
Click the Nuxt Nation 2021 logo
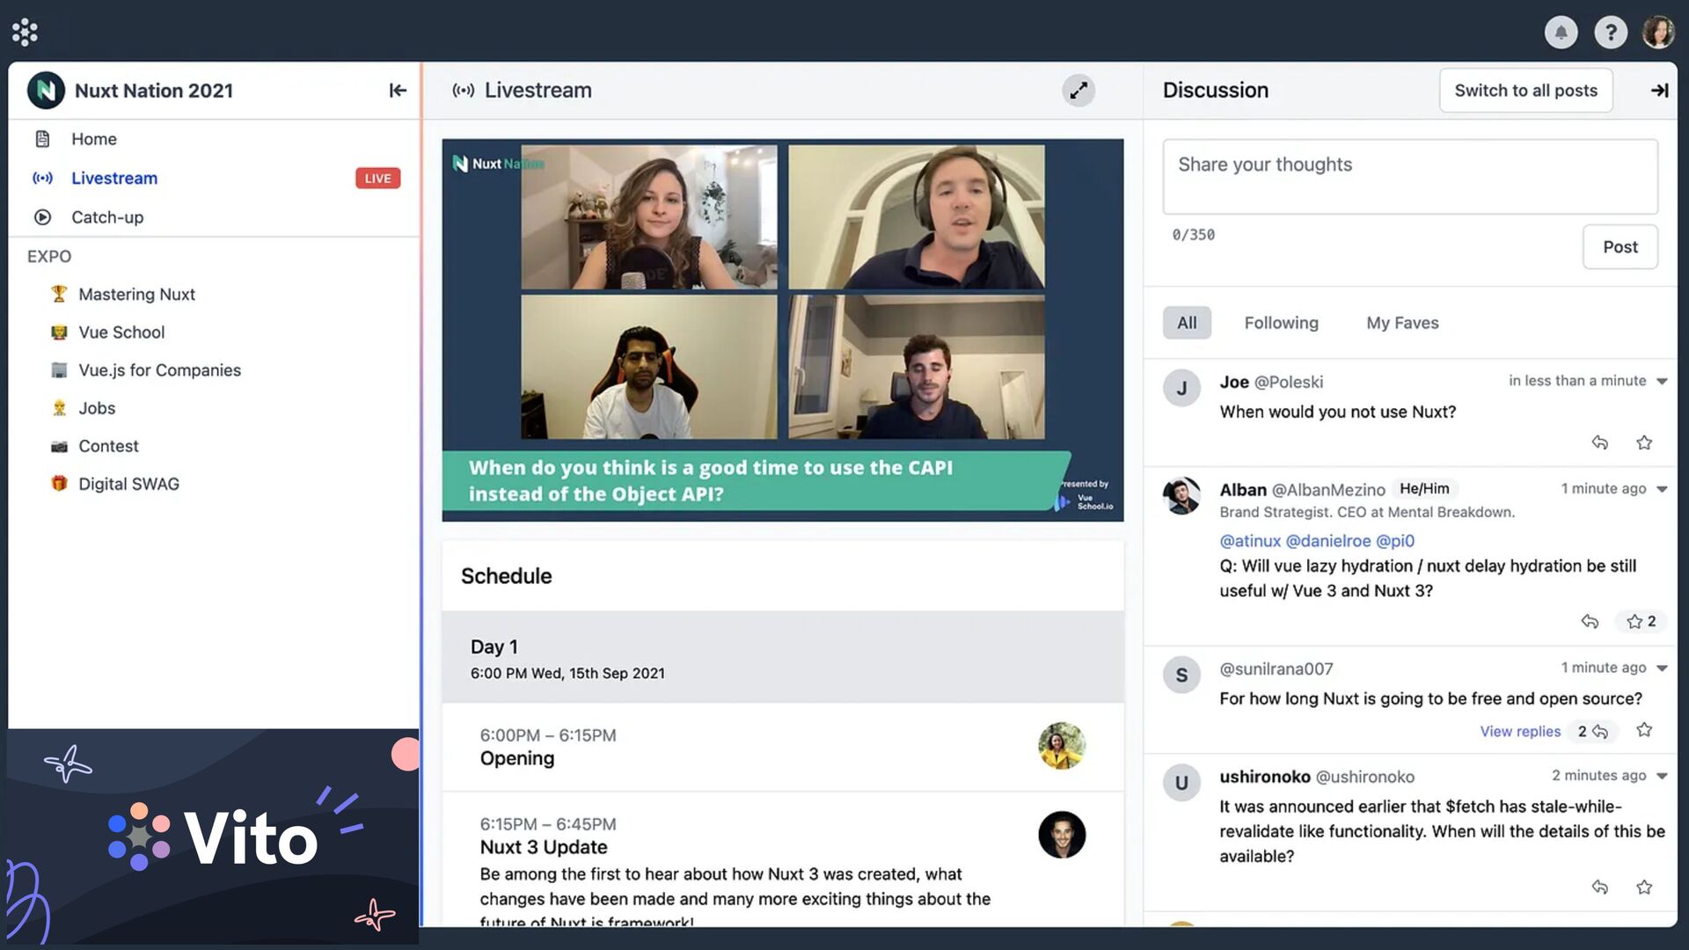pos(46,91)
